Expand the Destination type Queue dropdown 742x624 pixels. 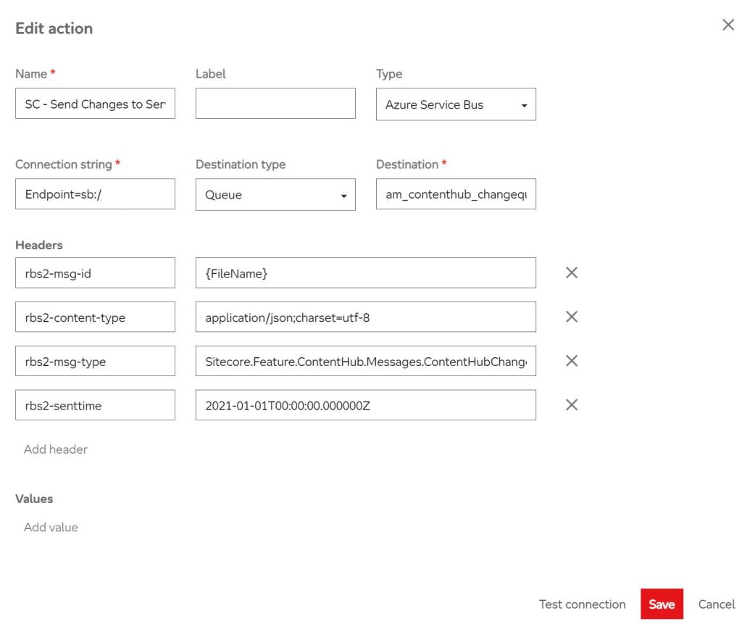click(275, 195)
